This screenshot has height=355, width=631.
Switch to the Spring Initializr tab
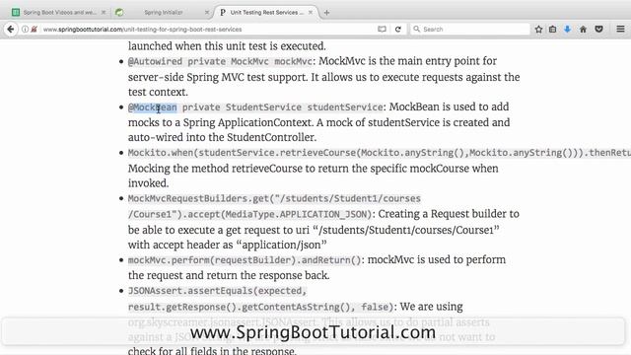pos(163,13)
